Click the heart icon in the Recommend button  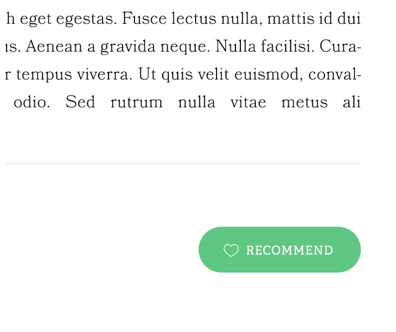pos(231,250)
